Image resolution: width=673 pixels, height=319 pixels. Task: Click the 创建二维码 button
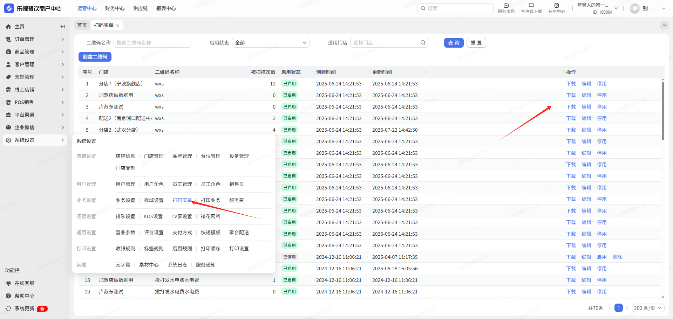point(95,57)
